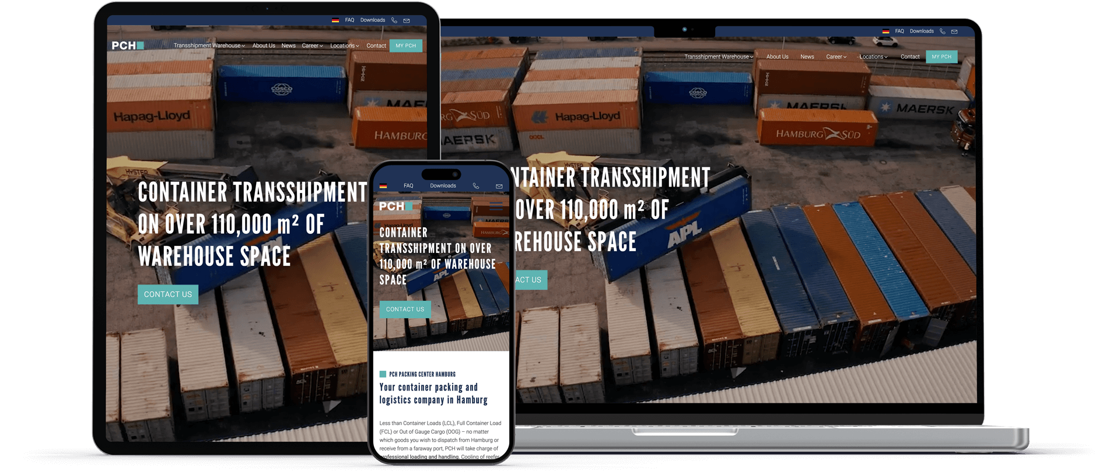Tap the German flag icon on the phone
The height and width of the screenshot is (475, 1120).
tap(383, 187)
